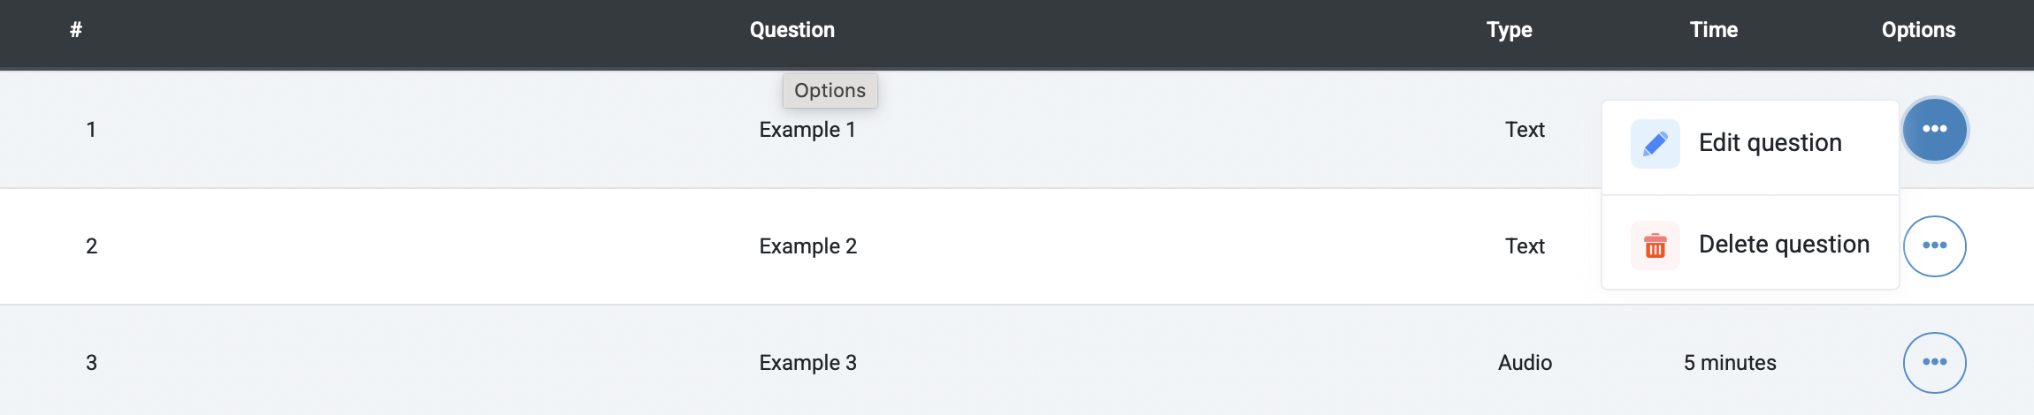
Task: Open the options ellipsis for Example 3
Action: [x=1935, y=362]
